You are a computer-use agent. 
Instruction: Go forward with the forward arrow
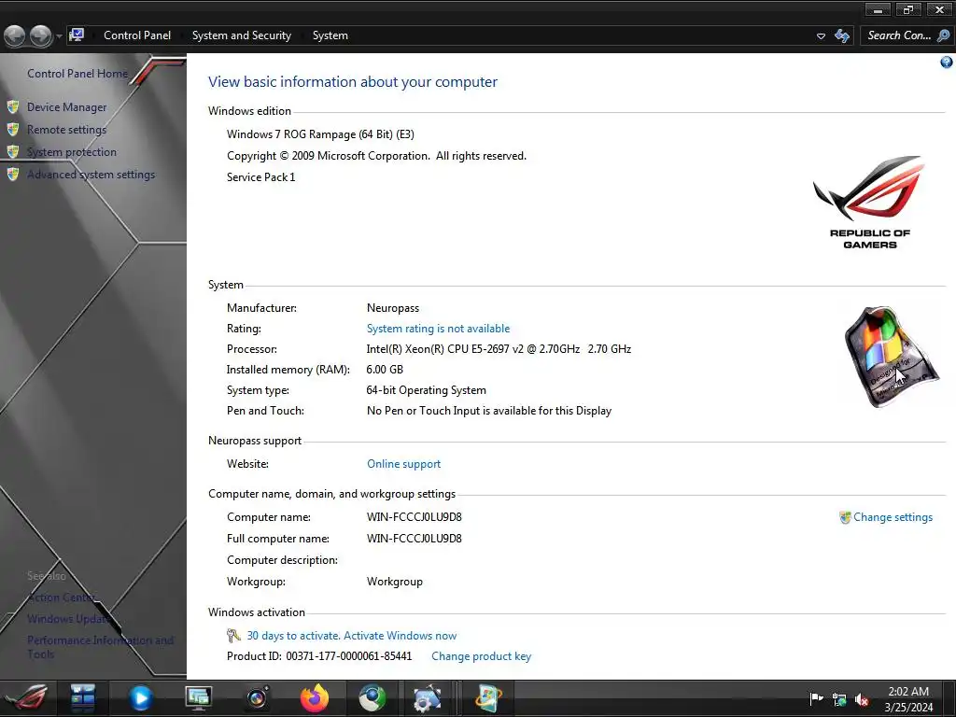pos(41,36)
